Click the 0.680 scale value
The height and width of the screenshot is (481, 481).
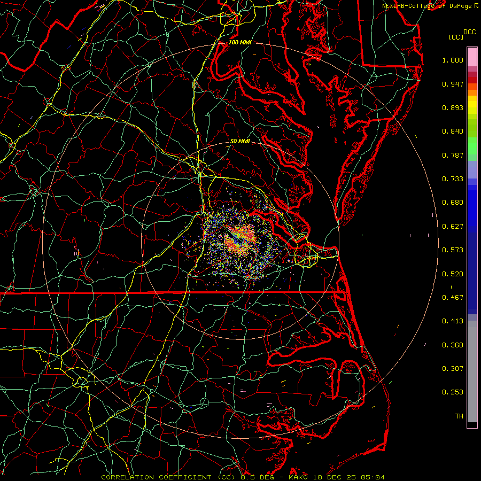tap(453, 203)
